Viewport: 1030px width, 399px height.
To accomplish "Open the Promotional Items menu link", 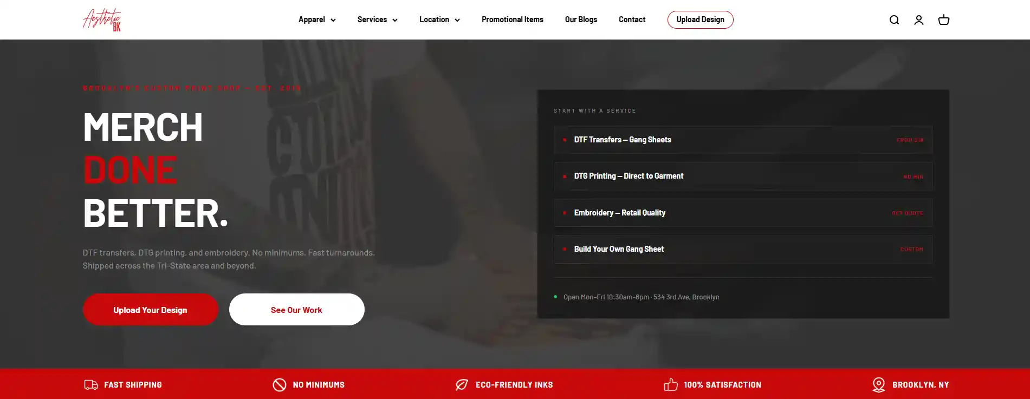I will click(513, 19).
